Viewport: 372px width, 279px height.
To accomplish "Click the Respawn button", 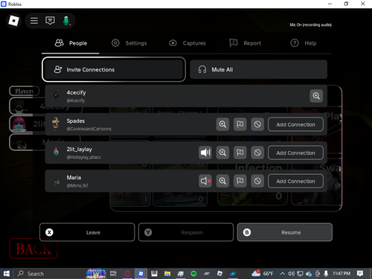I will point(186,232).
